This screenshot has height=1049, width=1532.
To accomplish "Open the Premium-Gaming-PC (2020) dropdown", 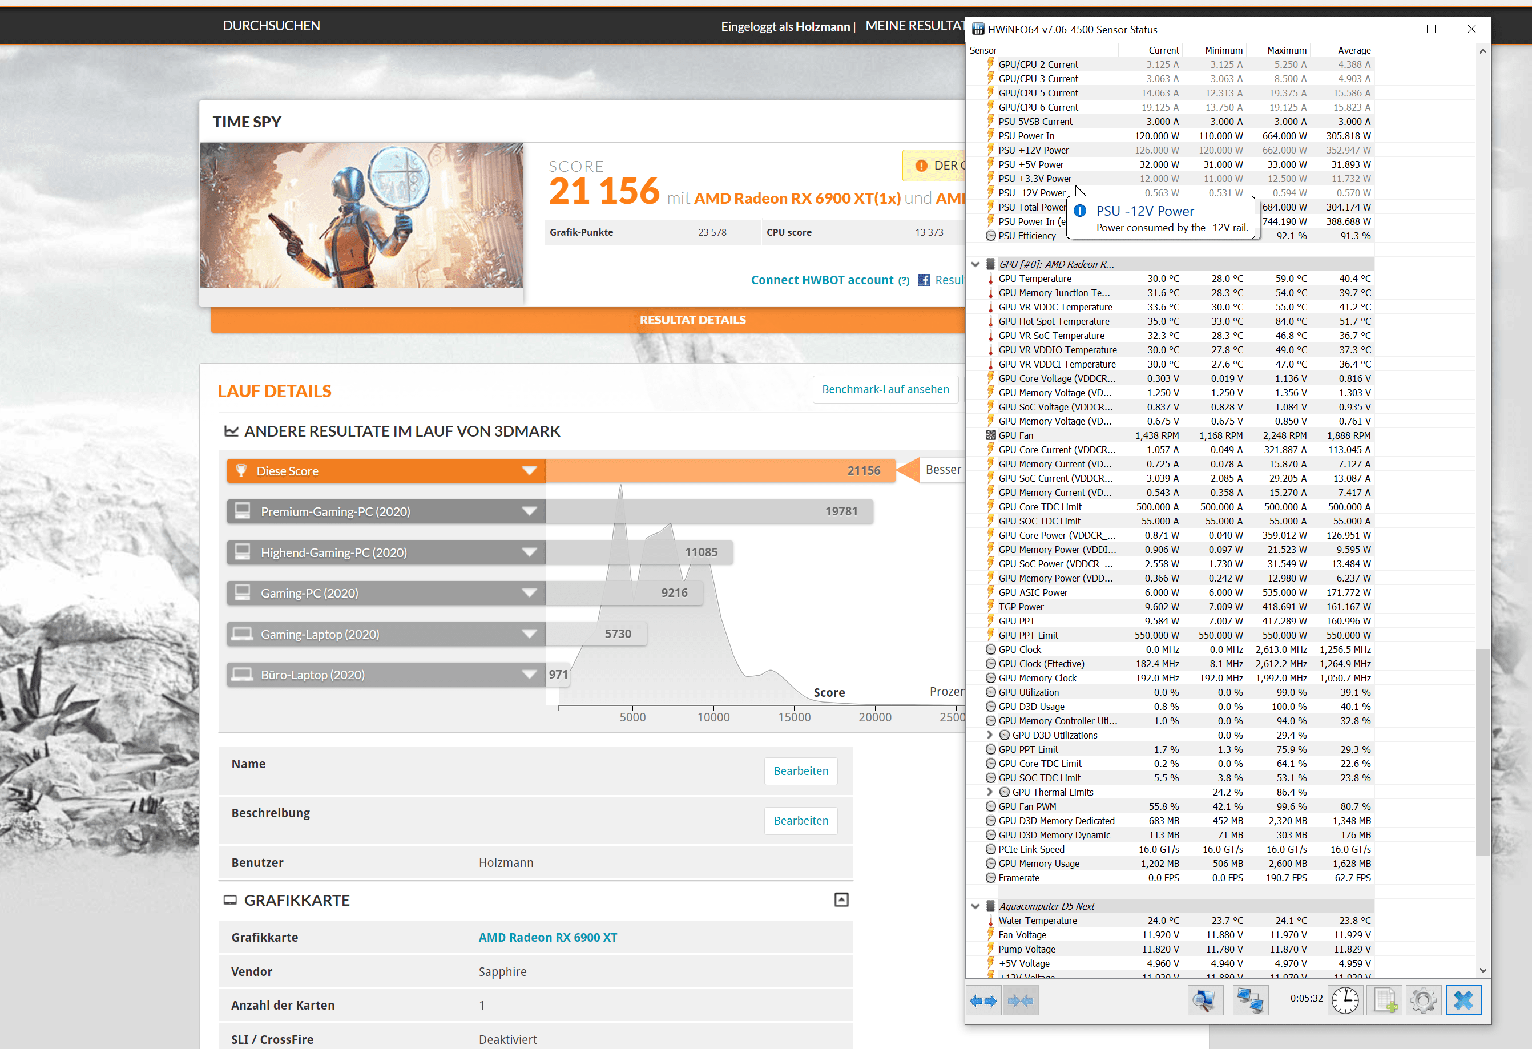I will (529, 511).
